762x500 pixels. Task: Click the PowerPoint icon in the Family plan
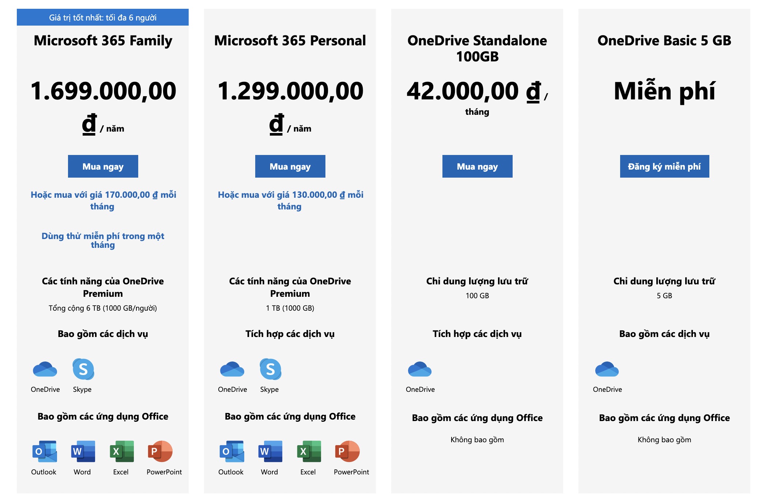pos(160,451)
